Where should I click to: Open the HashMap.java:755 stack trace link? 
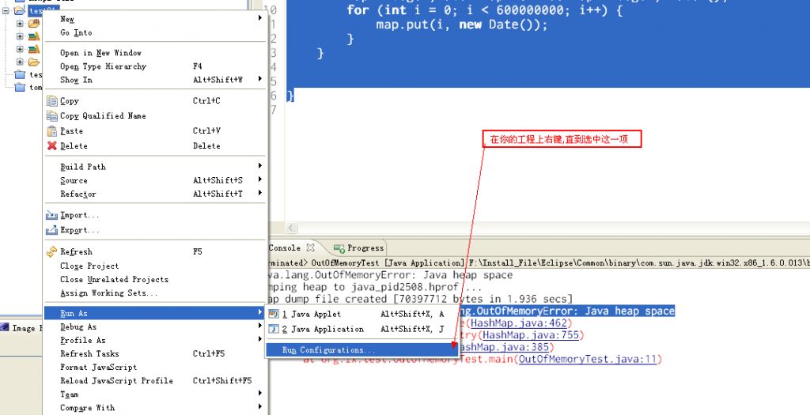pyautogui.click(x=531, y=335)
